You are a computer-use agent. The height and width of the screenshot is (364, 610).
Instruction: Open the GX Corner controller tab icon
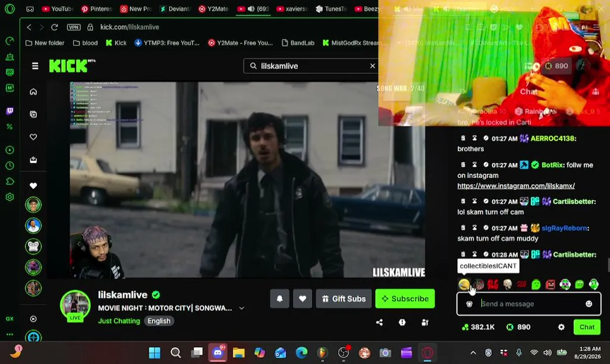point(30,9)
